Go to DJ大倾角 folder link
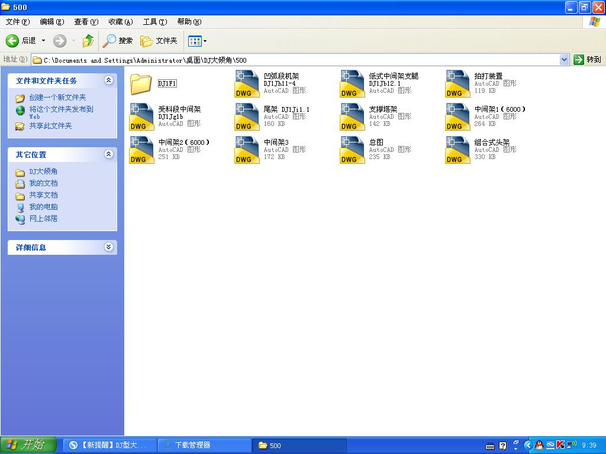606x454 pixels. coord(43,171)
